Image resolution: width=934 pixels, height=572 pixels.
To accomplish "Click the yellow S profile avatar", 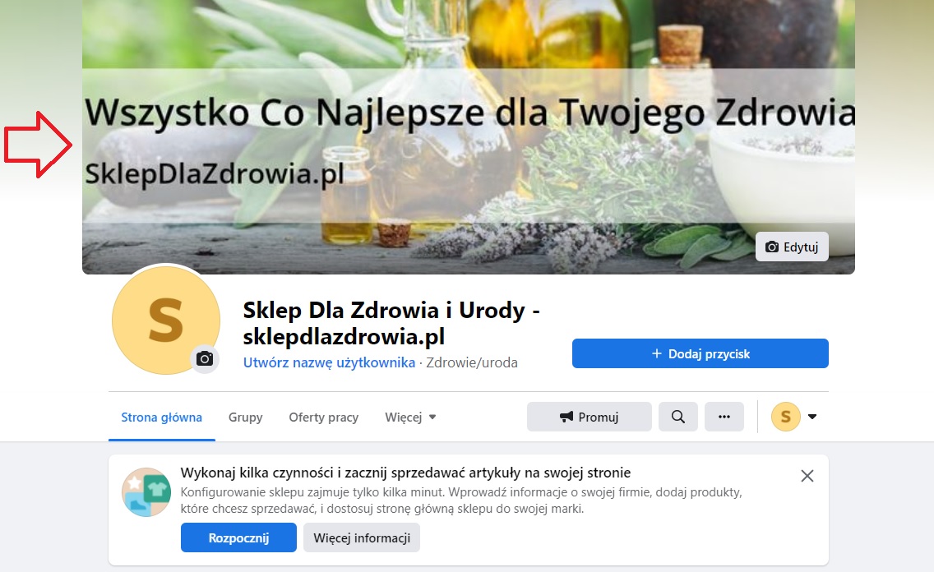I will click(165, 321).
